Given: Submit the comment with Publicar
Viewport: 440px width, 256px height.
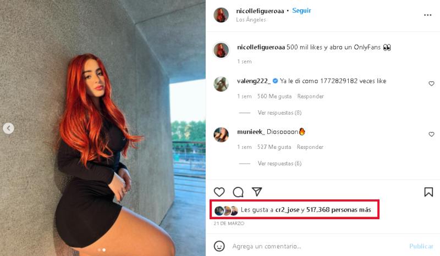Looking at the screenshot, I should coord(421,246).
